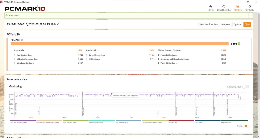Click View Result Online button
Image resolution: width=260 pixels, height=138 pixels.
[x=208, y=24]
